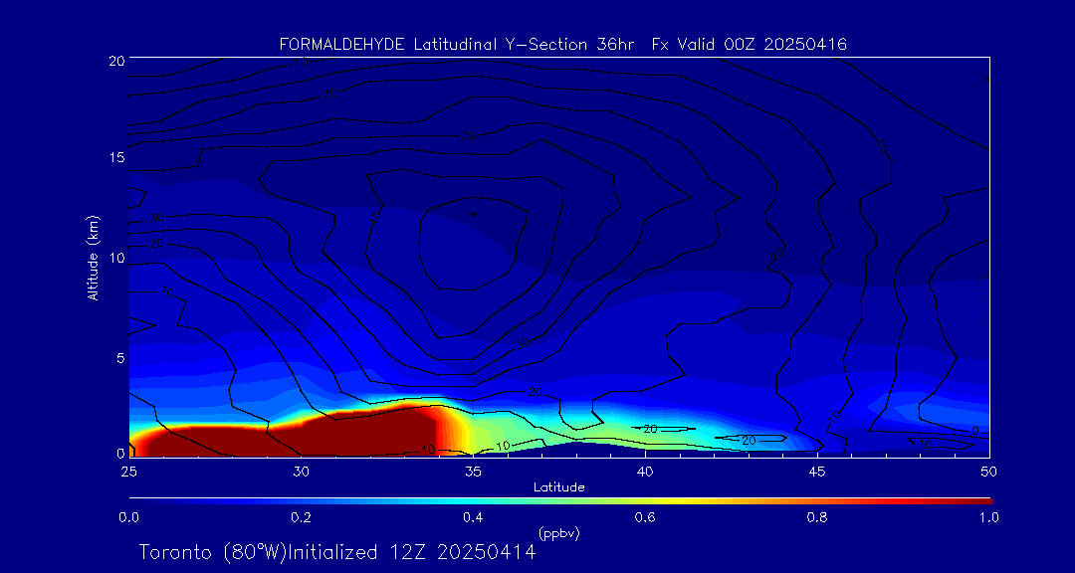Image resolution: width=1075 pixels, height=573 pixels.
Task: Click the latitude axis tick label 50
Action: click(988, 471)
